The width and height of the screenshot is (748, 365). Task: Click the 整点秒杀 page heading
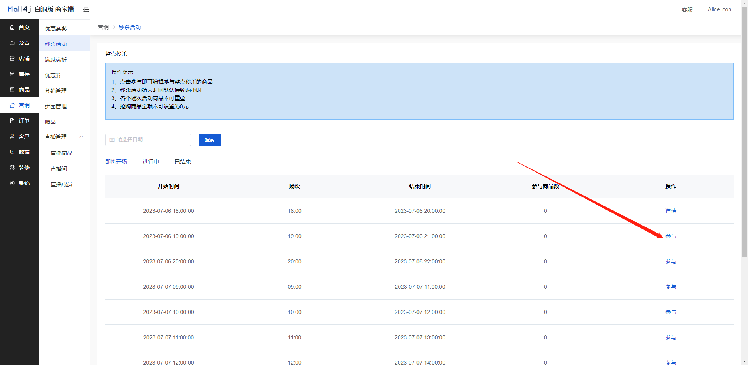116,54
